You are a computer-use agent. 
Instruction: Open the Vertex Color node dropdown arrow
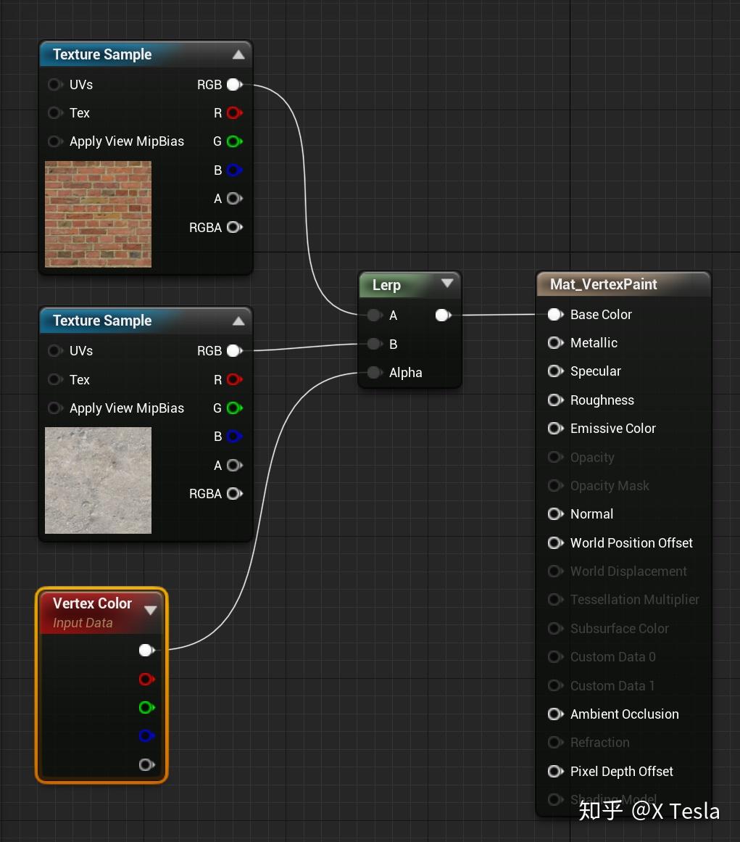pyautogui.click(x=151, y=610)
